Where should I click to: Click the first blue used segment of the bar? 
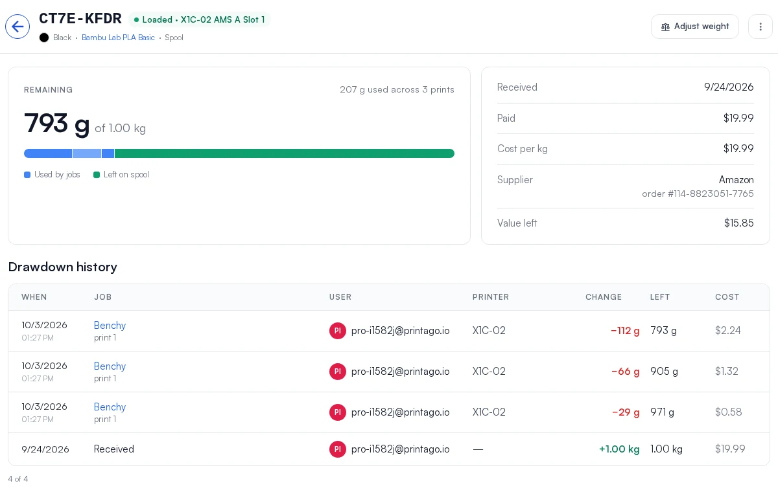48,153
